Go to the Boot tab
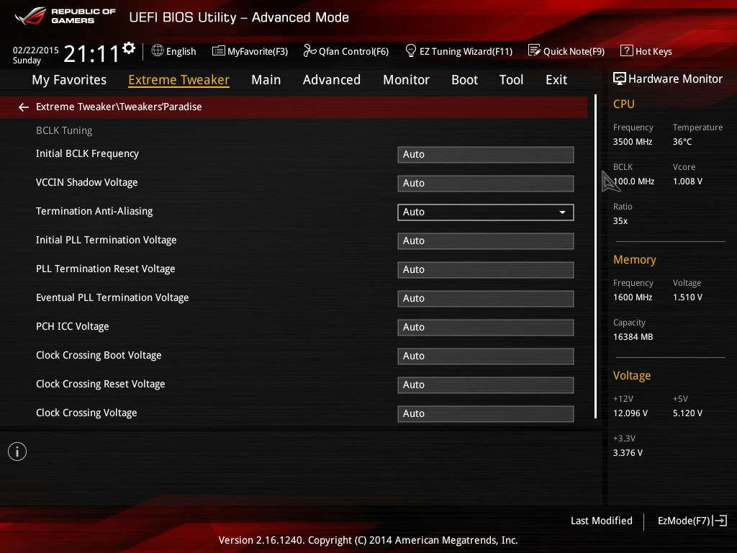Screen dimensions: 737x553 [x=464, y=80]
